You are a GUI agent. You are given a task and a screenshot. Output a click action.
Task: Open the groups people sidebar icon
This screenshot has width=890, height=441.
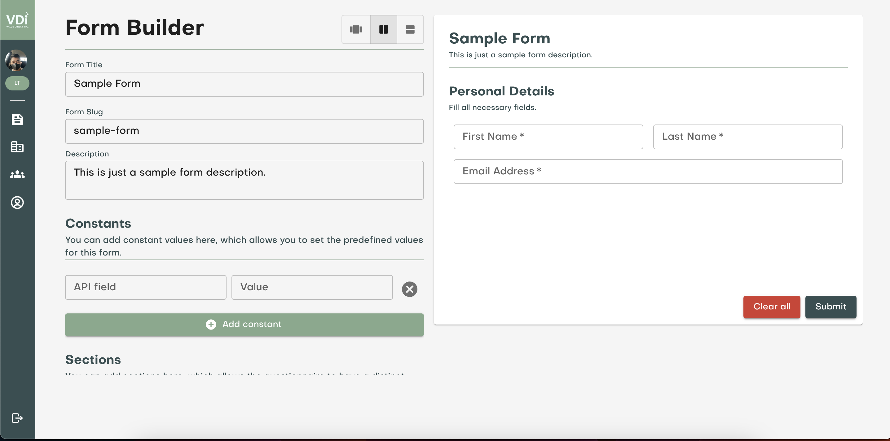(x=17, y=175)
